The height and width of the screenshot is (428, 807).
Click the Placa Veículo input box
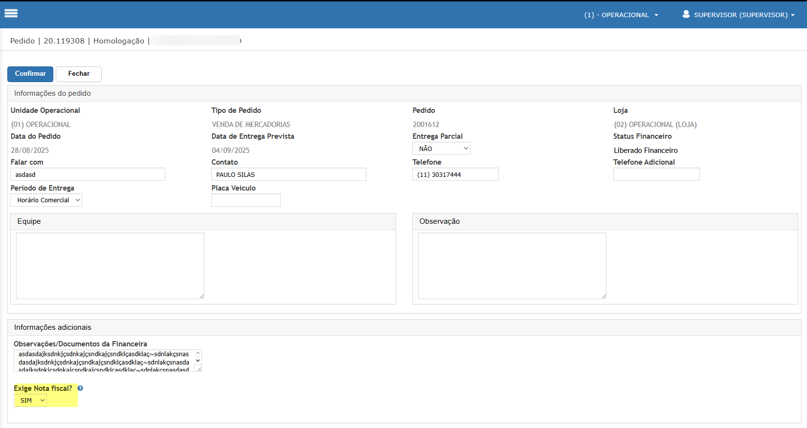246,200
